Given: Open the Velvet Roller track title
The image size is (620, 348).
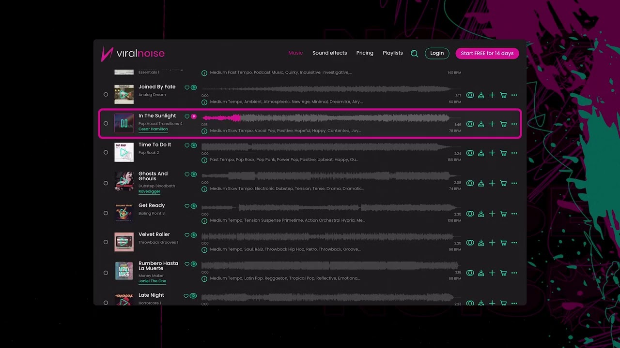Looking at the screenshot, I should pos(154,234).
